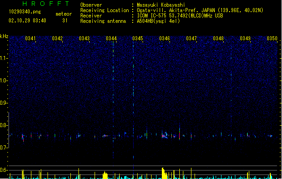
Task: Click the meteor count value 31
Action: tap(65, 21)
